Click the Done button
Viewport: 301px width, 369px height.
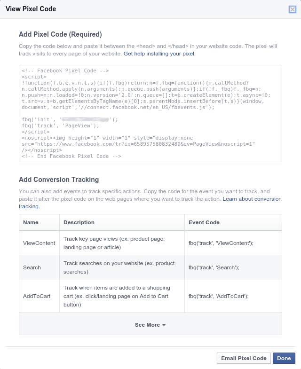(284, 358)
